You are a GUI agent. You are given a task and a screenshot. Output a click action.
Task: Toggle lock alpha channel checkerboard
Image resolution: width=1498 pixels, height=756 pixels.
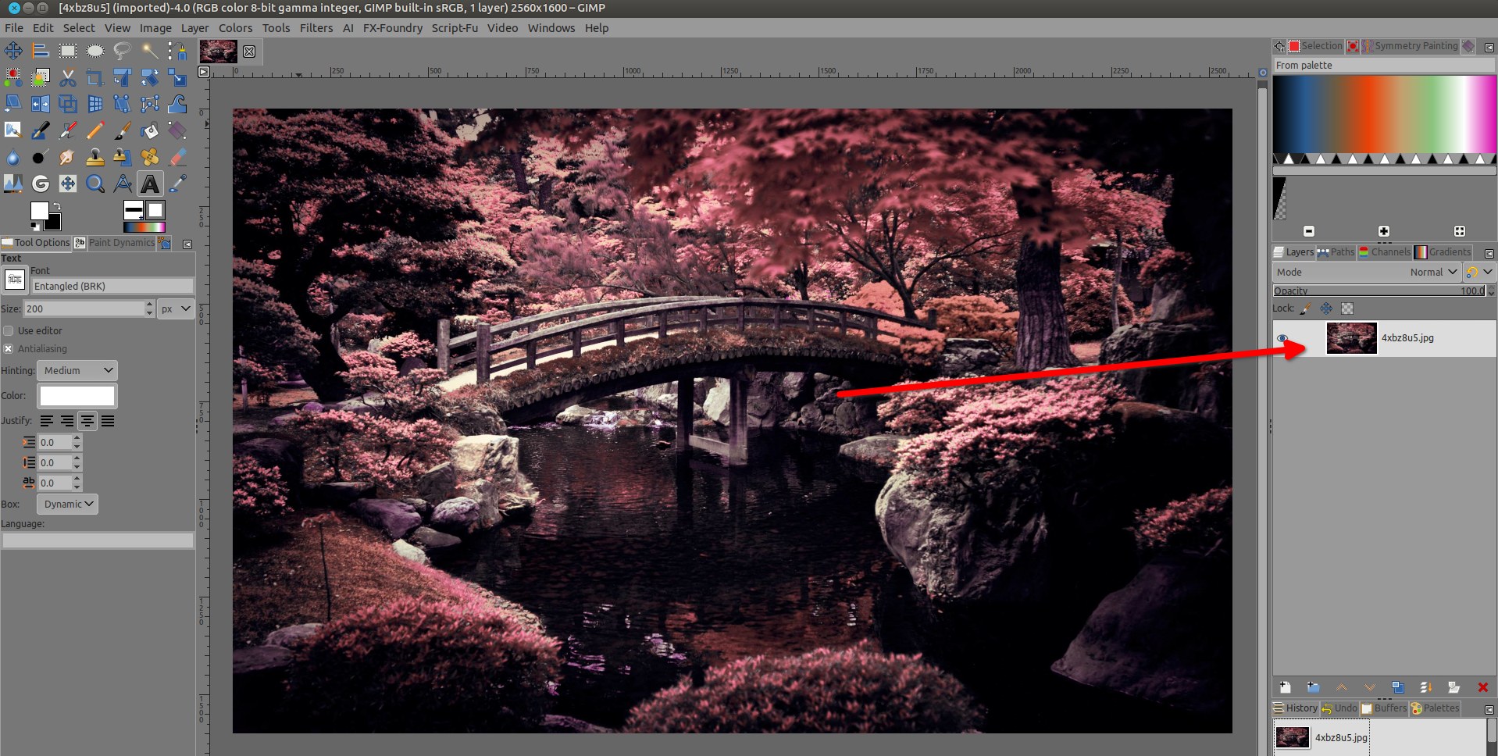(x=1346, y=308)
